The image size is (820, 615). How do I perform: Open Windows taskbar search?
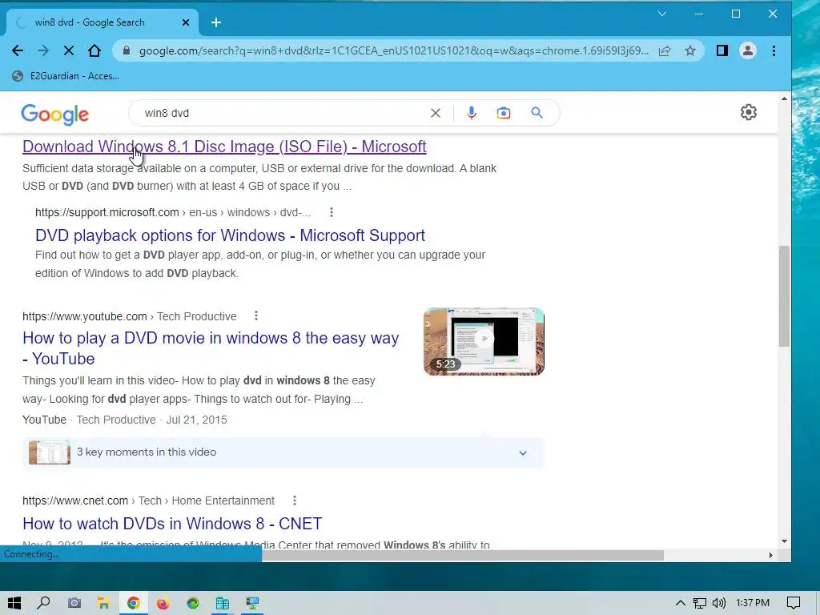pyautogui.click(x=44, y=603)
